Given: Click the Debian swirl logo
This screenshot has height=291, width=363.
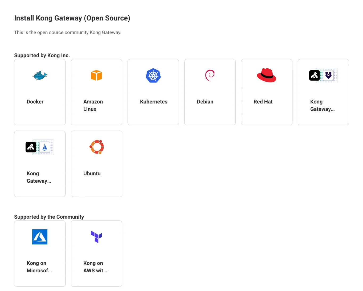Looking at the screenshot, I should tap(210, 76).
